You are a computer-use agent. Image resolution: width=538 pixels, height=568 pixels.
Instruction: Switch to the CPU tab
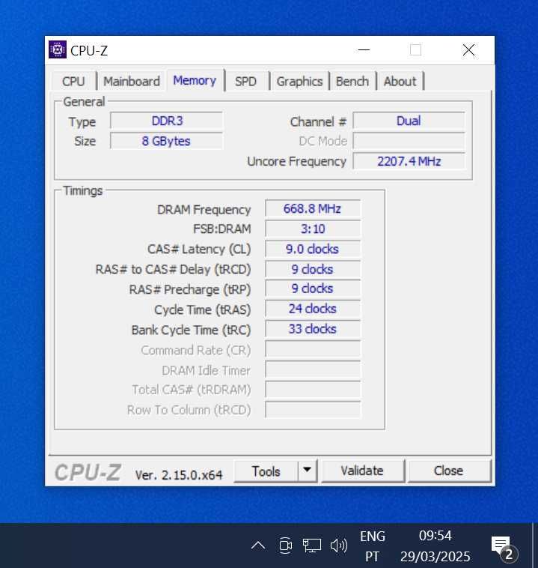tap(73, 81)
